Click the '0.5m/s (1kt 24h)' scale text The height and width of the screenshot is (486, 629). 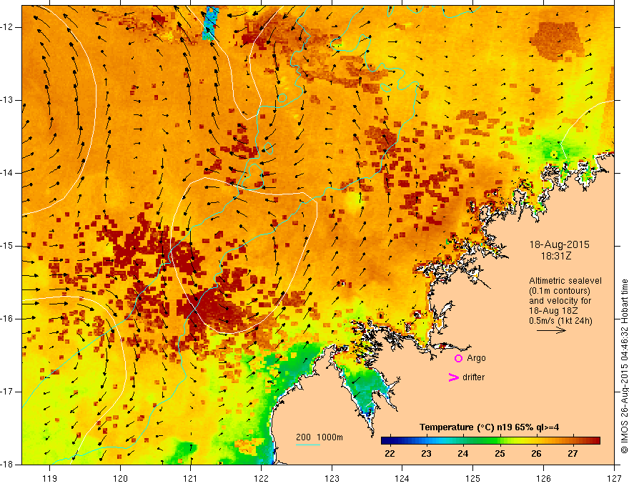tap(560, 321)
